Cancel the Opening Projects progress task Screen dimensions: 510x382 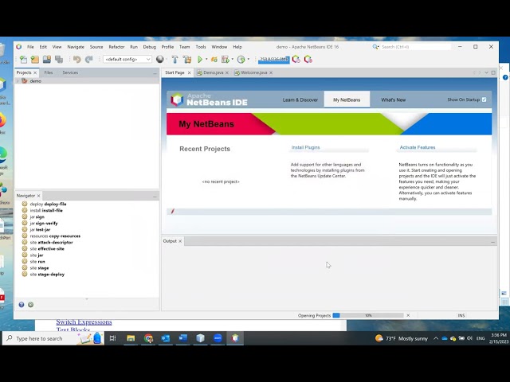[x=408, y=315]
